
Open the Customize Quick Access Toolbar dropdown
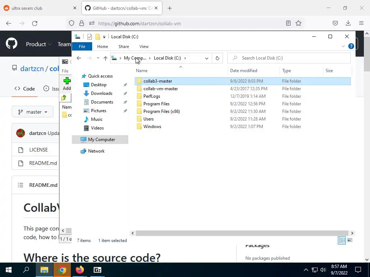pyautogui.click(x=104, y=37)
